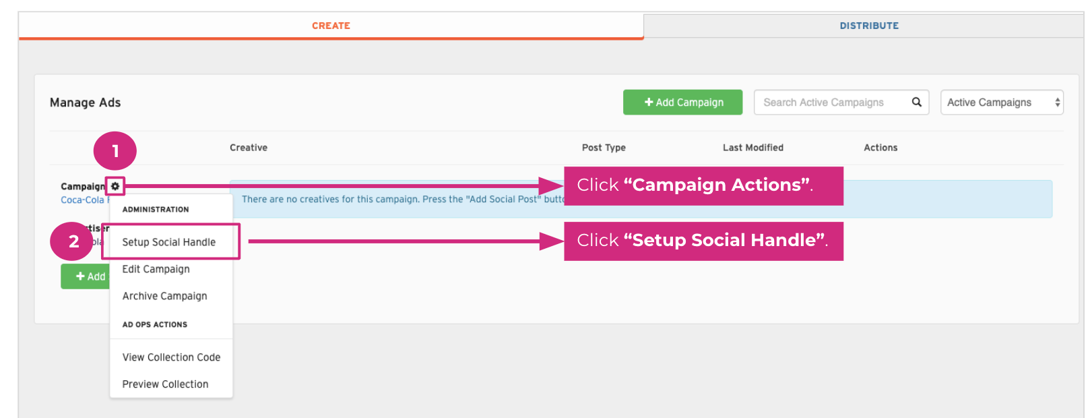Viewport: 1090px width, 418px height.
Task: Open View Collection Code
Action: click(x=171, y=357)
